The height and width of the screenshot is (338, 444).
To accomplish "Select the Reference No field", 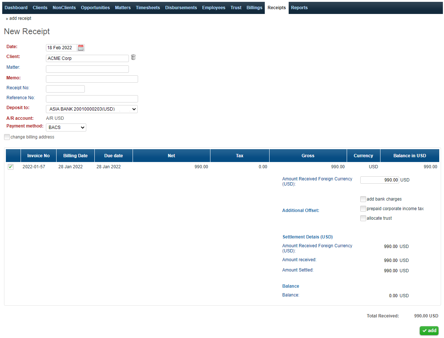I will click(x=92, y=99).
